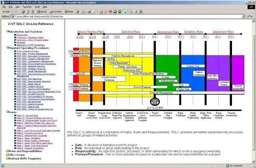Click the Validation Phase heading link

click(x=194, y=32)
